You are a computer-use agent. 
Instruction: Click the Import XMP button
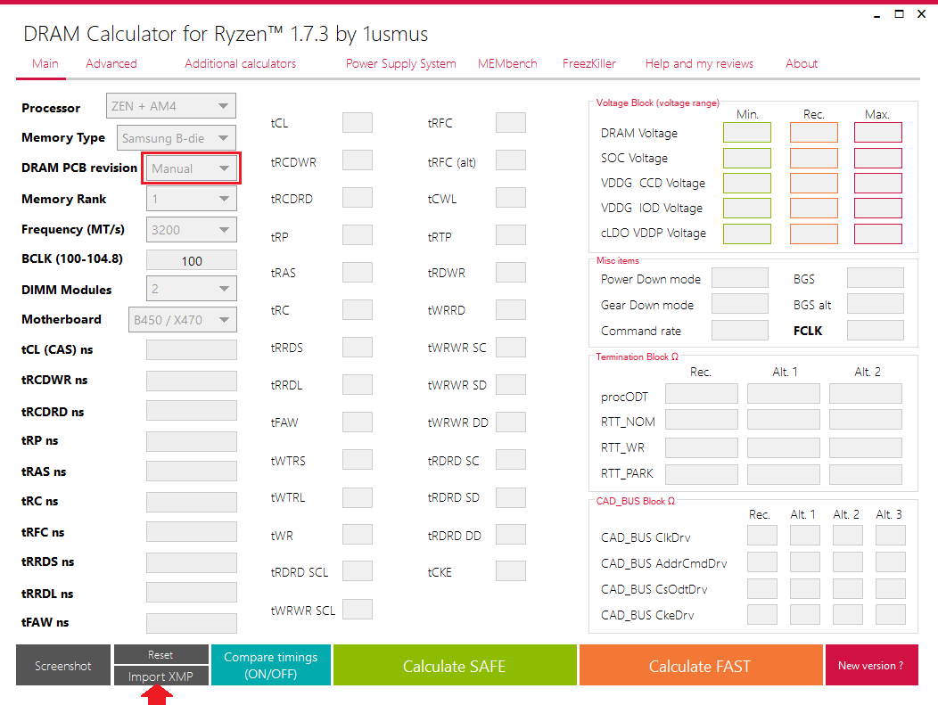[160, 676]
